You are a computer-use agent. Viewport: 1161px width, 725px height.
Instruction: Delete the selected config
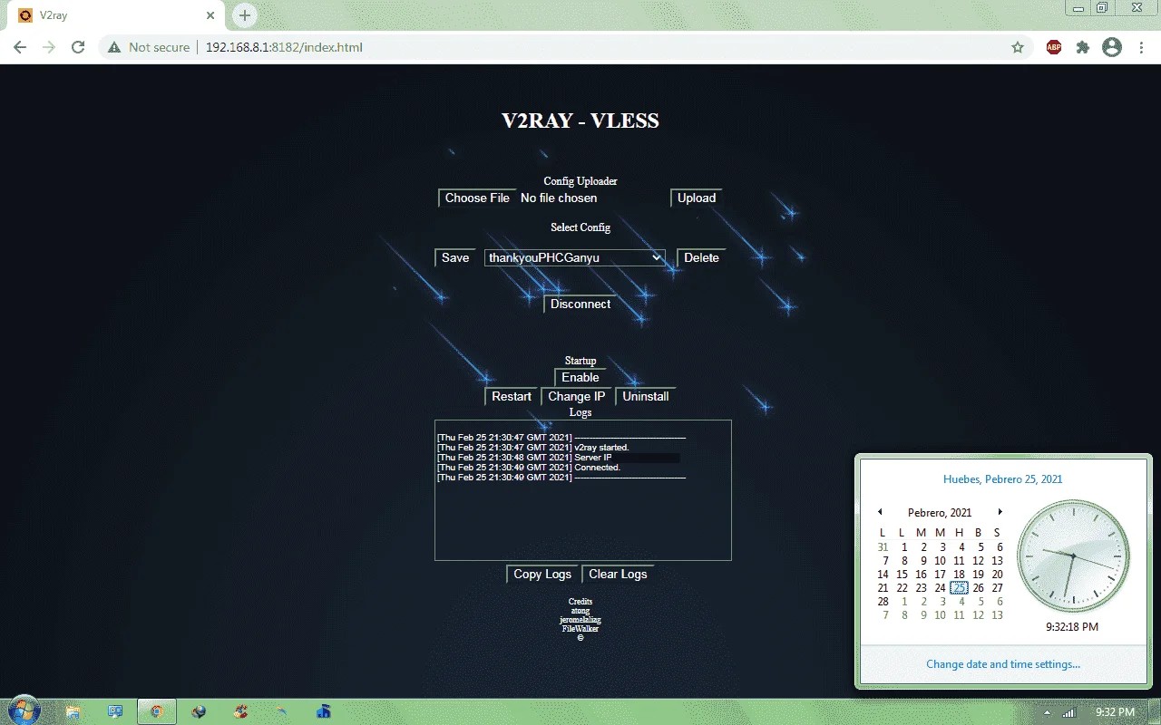[701, 257]
